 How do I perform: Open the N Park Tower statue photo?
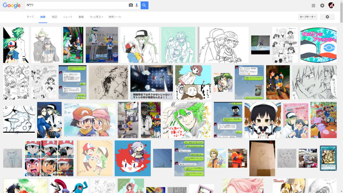click(102, 45)
